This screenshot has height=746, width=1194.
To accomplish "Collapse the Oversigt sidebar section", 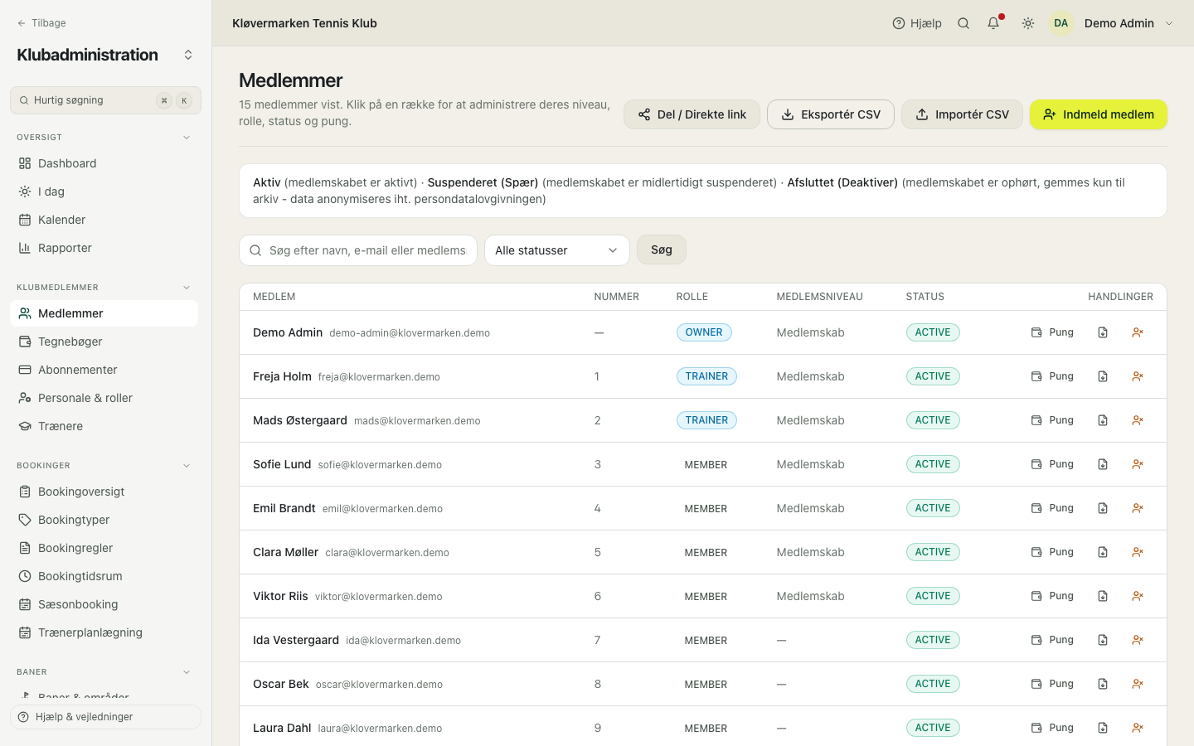I will 187,138.
